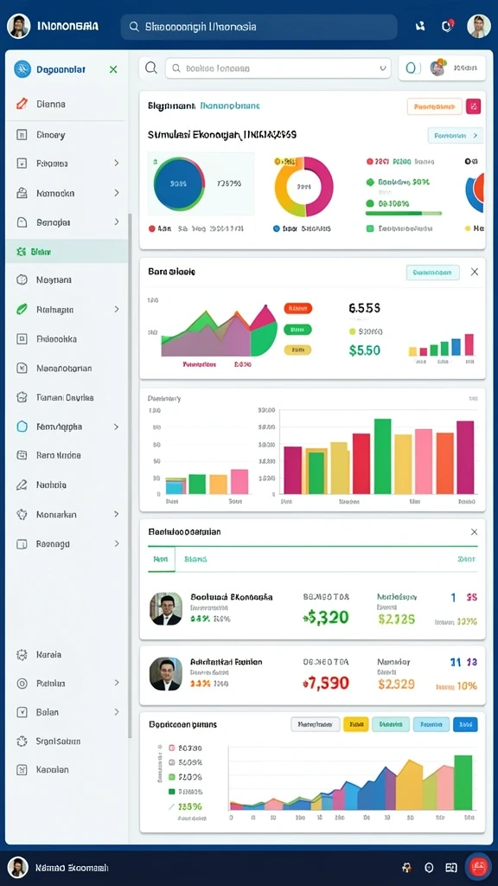The height and width of the screenshot is (886, 498).
Task: Click the notification bell with red badge
Action: (448, 25)
